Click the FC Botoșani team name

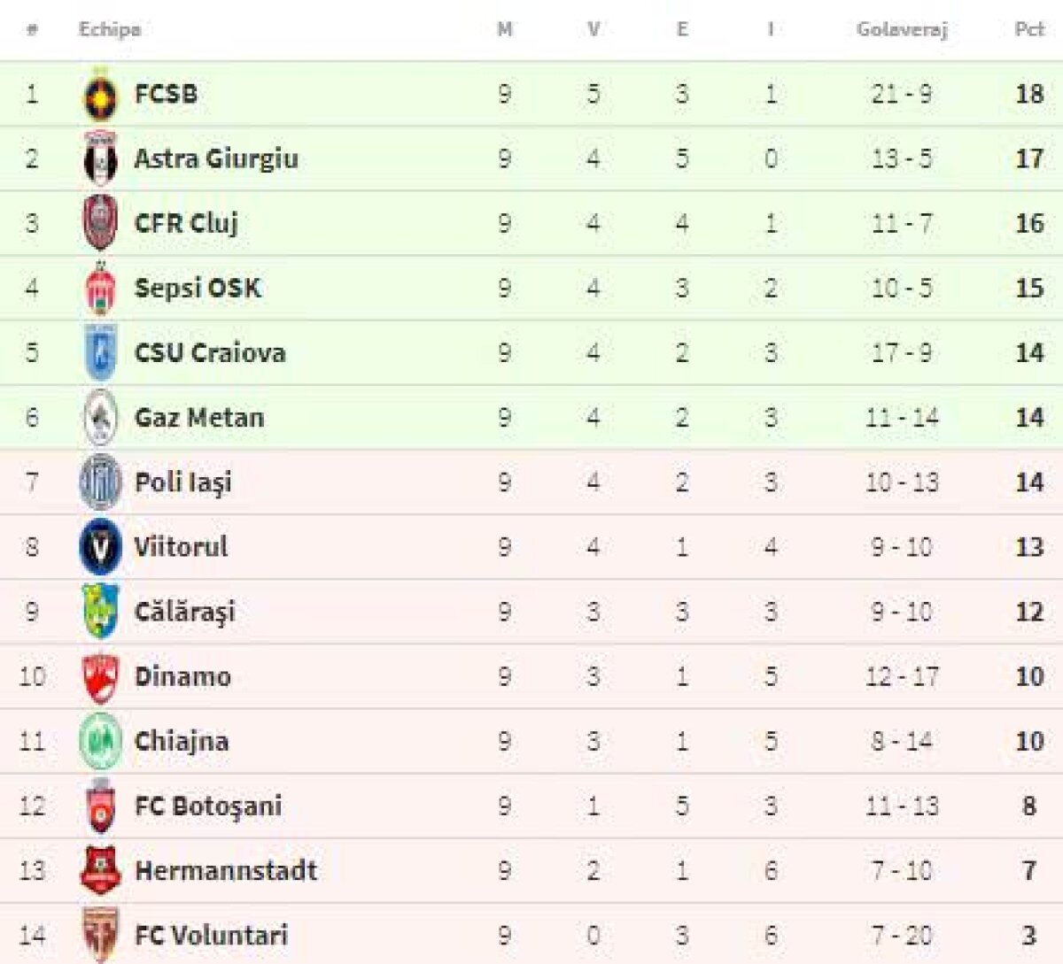[208, 806]
